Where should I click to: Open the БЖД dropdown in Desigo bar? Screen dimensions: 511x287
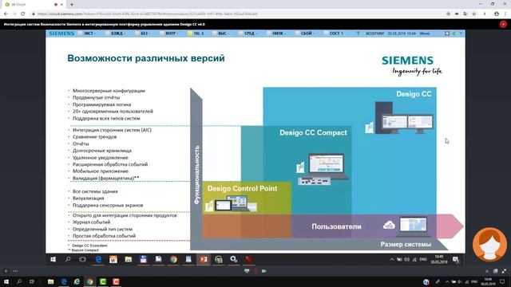tap(117, 33)
